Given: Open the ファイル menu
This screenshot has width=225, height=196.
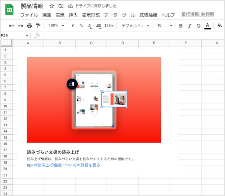Looking at the screenshot, I should [29, 15].
